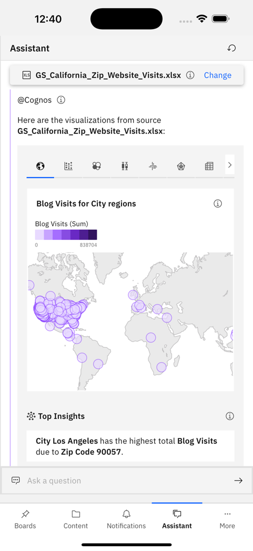Open info icon beside Top Insights
The image size is (253, 551).
[x=229, y=416]
